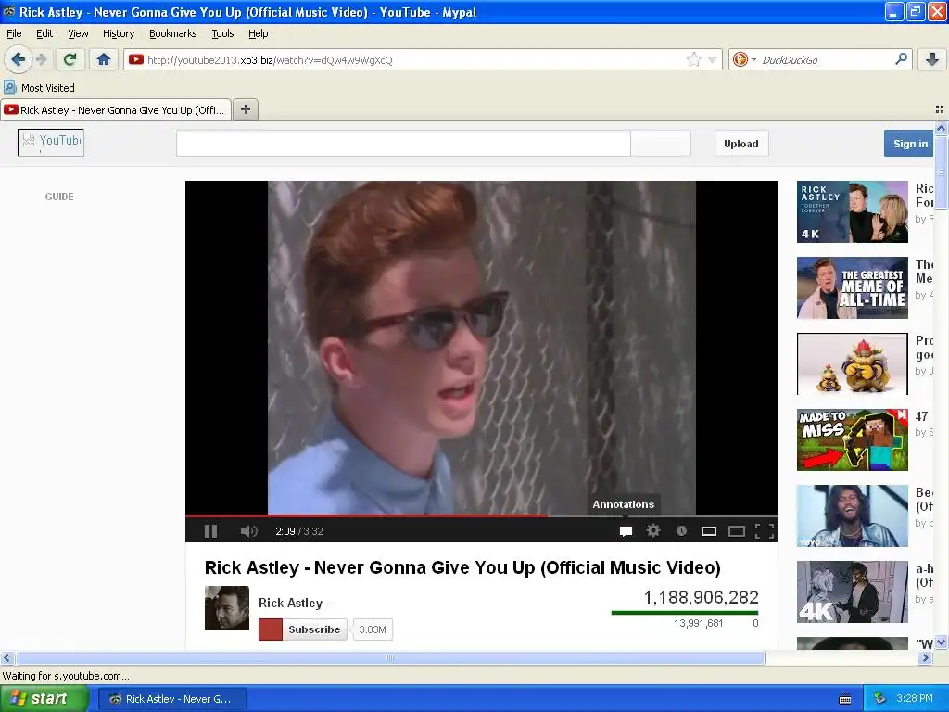Click the on-screen keyboard tray icon

click(845, 699)
